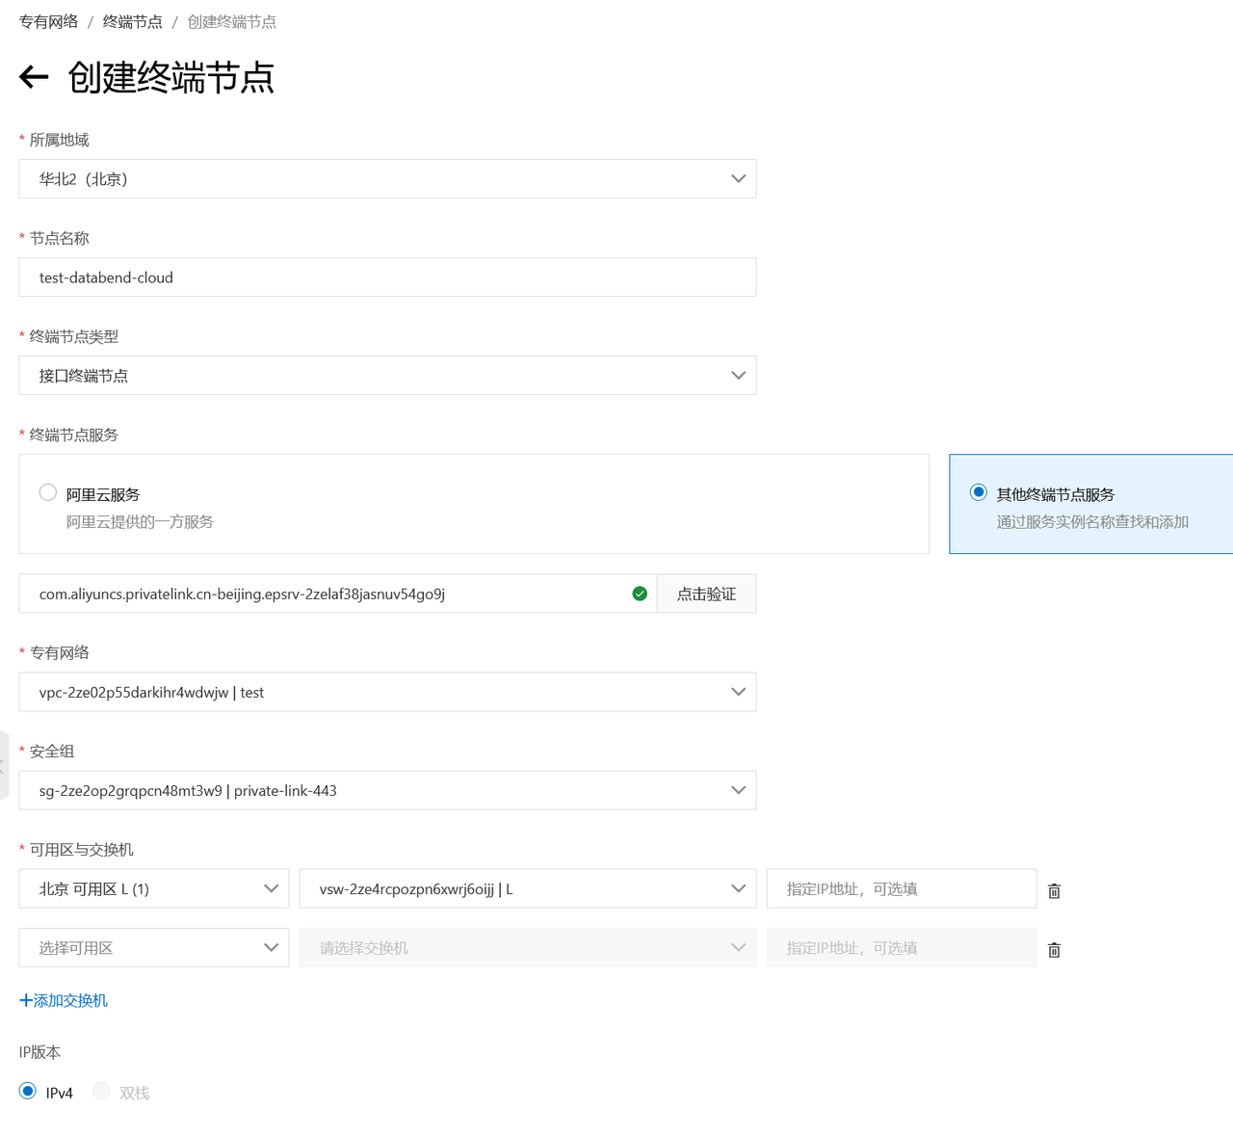
Task: Open the 安全组 security group dropdown
Action: coord(738,790)
